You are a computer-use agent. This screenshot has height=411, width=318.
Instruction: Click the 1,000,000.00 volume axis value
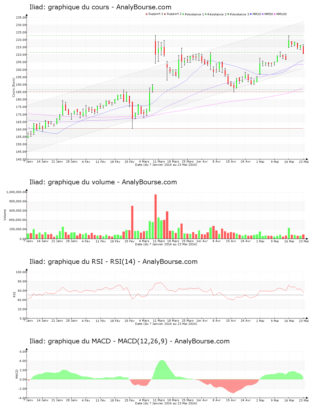click(16, 192)
